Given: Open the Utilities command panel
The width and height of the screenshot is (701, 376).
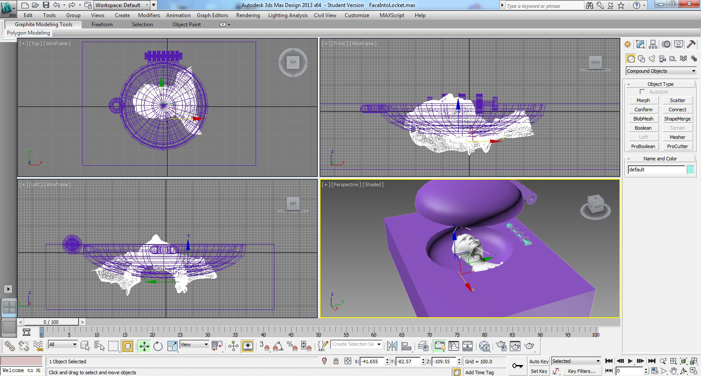Looking at the screenshot, I should coord(691,44).
